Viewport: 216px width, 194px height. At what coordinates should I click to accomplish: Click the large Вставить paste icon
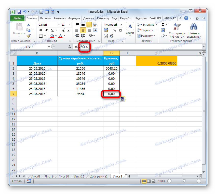pyautogui.click(x=19, y=26)
